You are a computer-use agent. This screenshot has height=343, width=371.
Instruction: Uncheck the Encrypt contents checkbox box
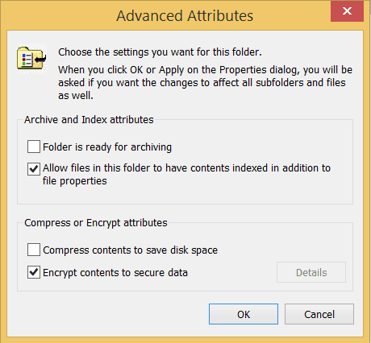coord(34,272)
